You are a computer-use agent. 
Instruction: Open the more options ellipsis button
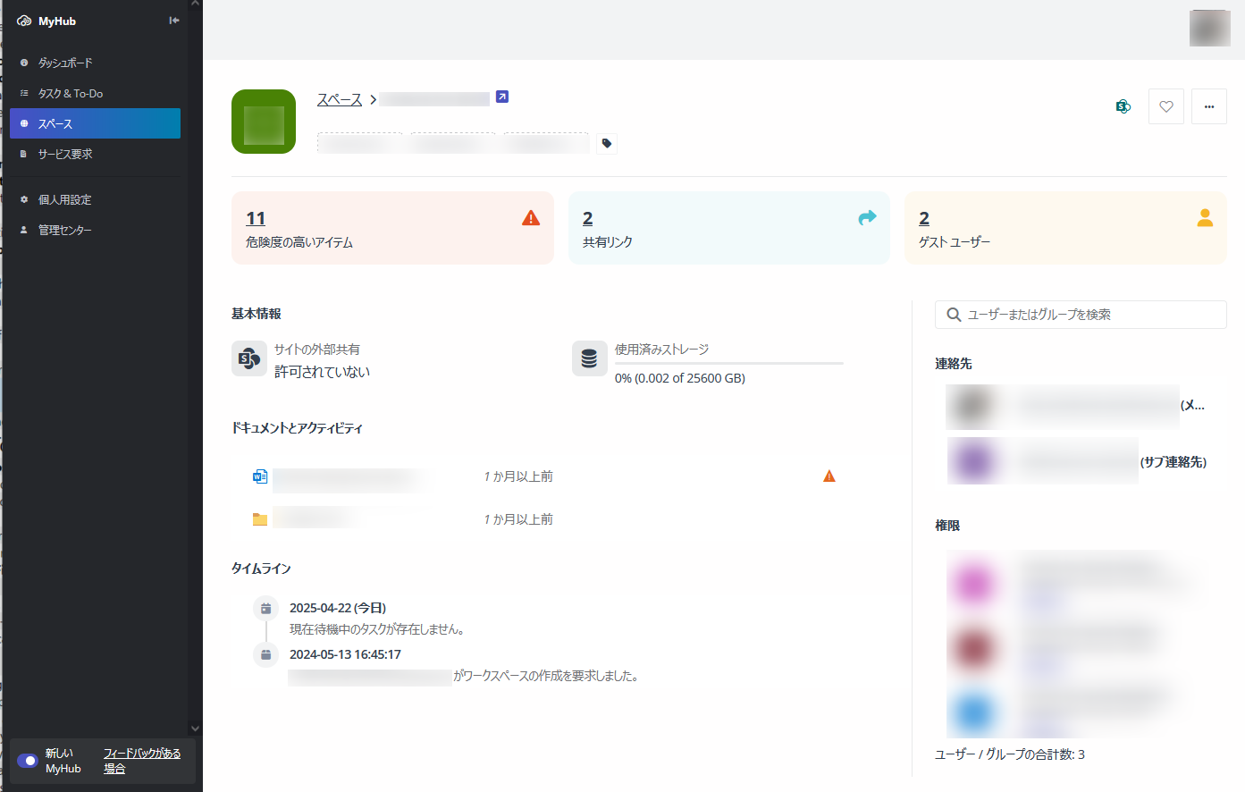(1209, 106)
